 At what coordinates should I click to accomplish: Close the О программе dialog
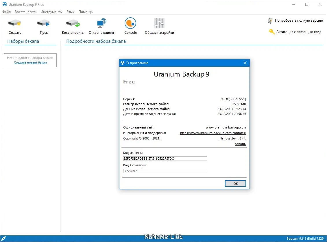point(245,63)
